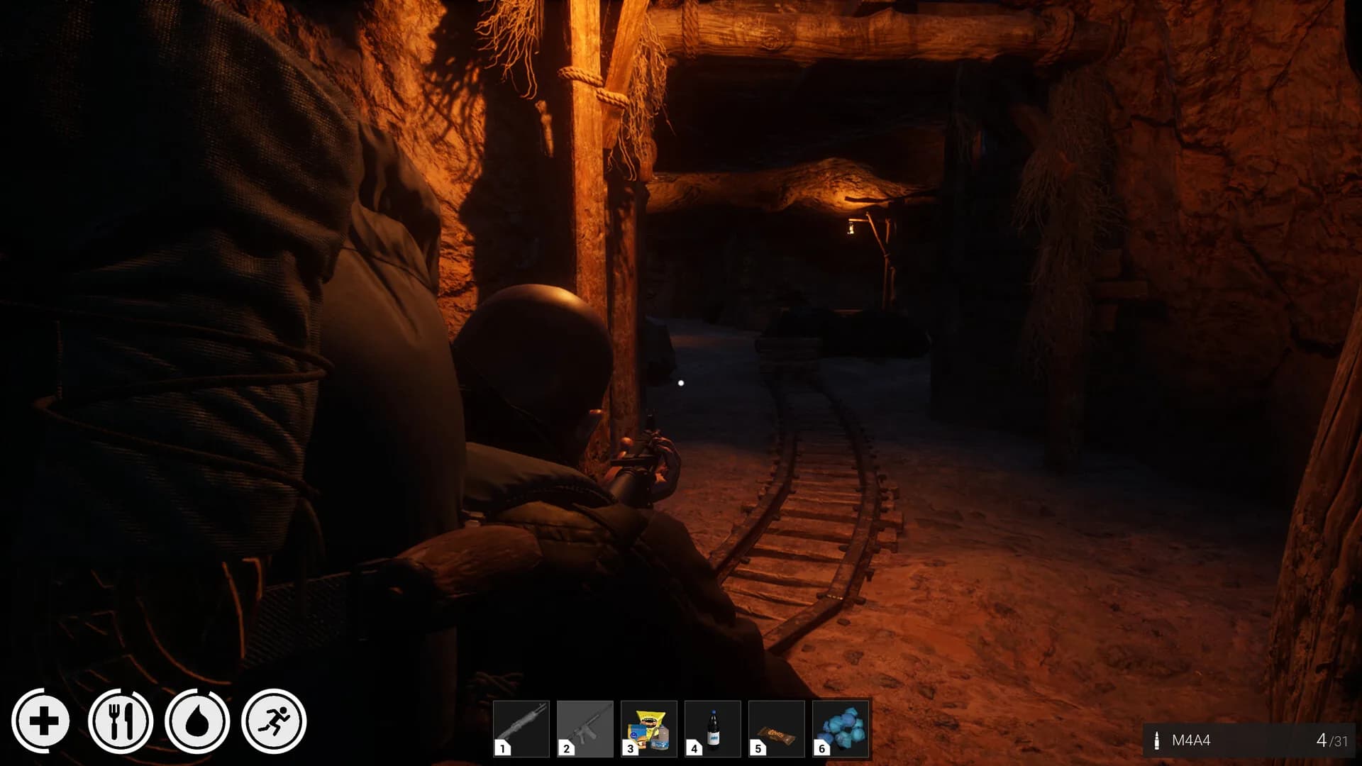Screen dimensions: 1362x766
Task: Click the stamina running man icon
Action: pyautogui.click(x=274, y=721)
